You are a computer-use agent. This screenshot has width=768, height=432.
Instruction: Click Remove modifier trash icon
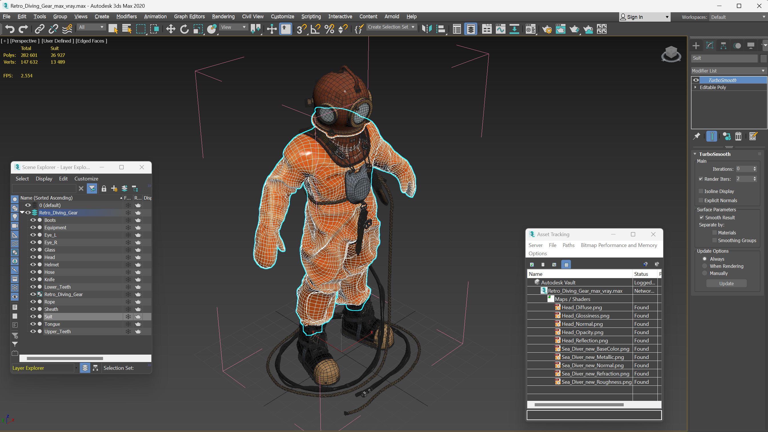click(x=738, y=136)
